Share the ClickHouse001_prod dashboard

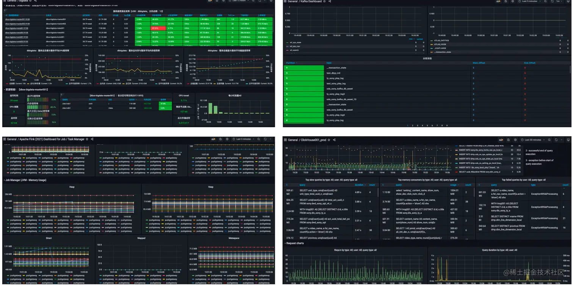tap(335, 140)
